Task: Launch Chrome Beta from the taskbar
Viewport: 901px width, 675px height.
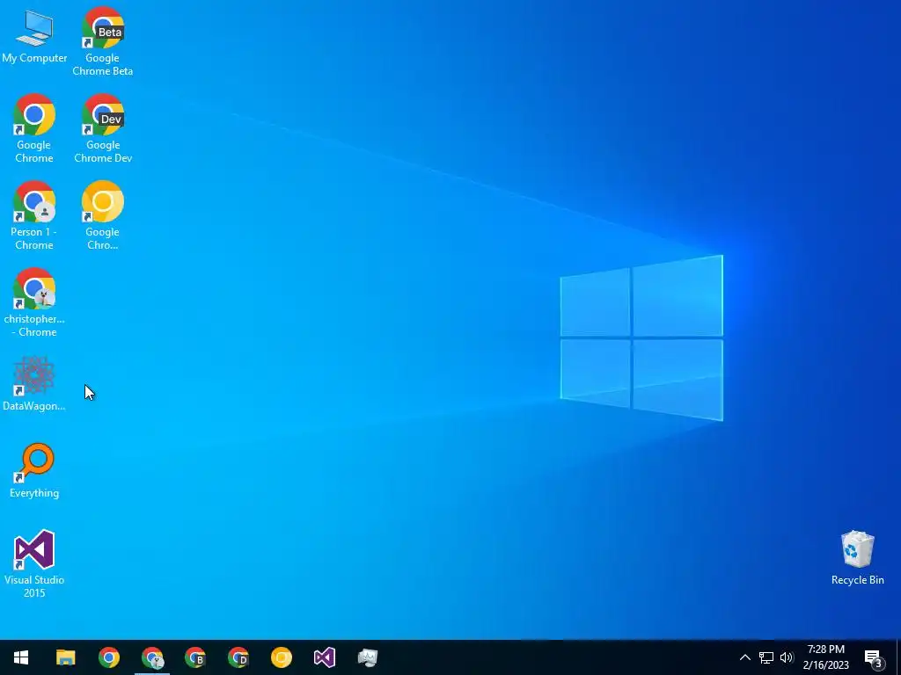Action: coord(195,657)
